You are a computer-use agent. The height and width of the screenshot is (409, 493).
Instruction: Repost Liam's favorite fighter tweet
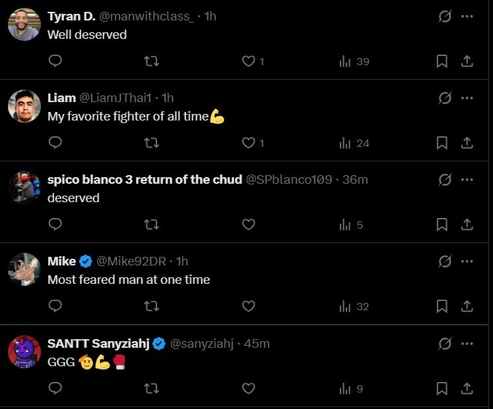point(151,143)
